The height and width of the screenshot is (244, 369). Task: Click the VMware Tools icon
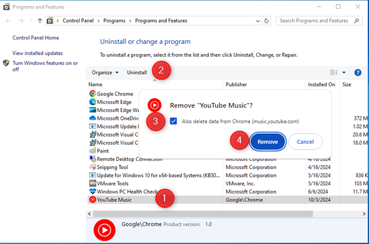[92, 183]
